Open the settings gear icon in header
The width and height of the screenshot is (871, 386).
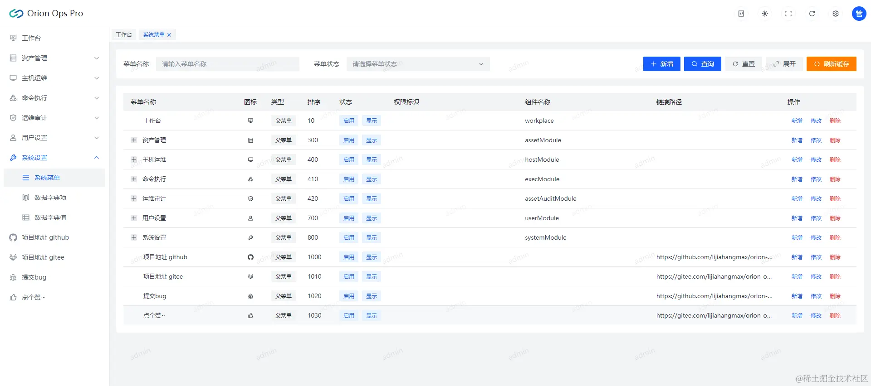pyautogui.click(x=836, y=14)
